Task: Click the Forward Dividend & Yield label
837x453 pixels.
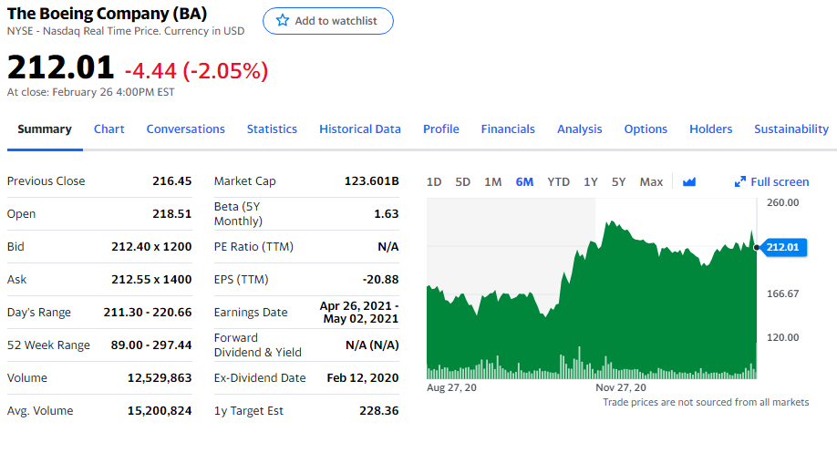Action: (x=258, y=345)
